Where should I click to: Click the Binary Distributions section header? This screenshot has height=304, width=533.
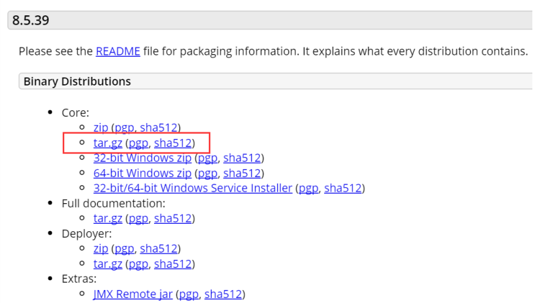(276, 82)
